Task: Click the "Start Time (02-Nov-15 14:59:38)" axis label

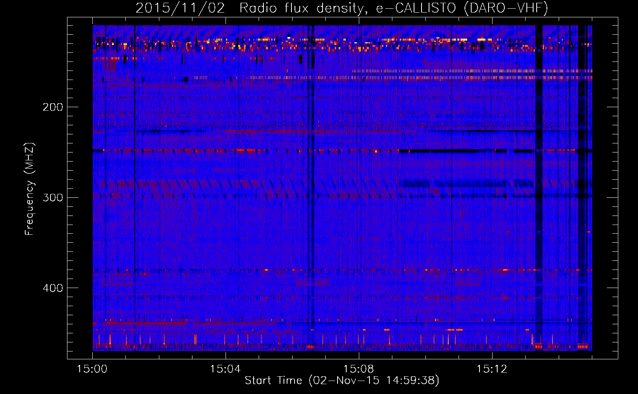Action: pyautogui.click(x=342, y=381)
